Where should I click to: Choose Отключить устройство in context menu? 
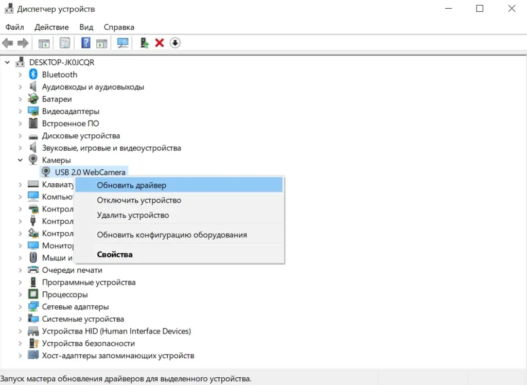[x=179, y=200]
